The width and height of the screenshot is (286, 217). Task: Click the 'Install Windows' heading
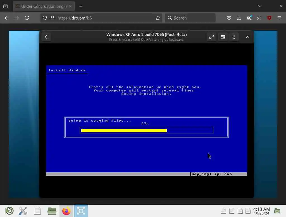pos(67,70)
